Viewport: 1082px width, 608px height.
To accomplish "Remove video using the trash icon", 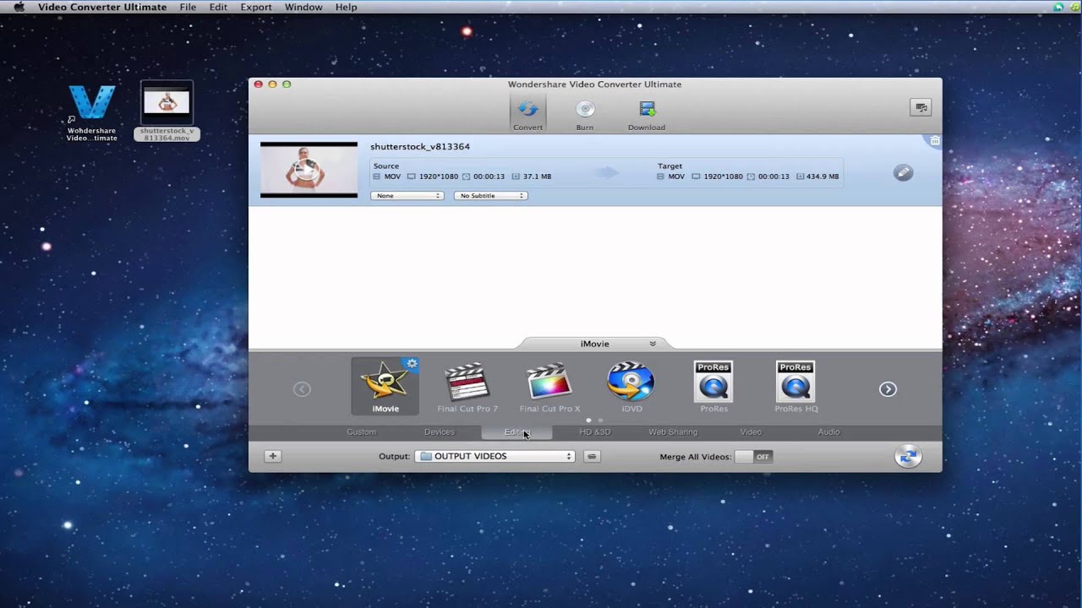I will [x=935, y=141].
